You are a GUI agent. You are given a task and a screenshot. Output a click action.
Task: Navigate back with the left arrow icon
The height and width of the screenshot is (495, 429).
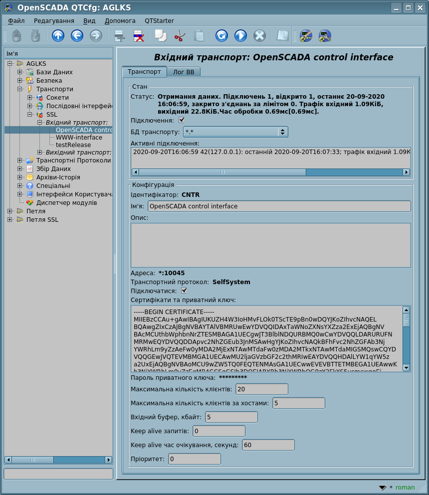click(x=77, y=36)
